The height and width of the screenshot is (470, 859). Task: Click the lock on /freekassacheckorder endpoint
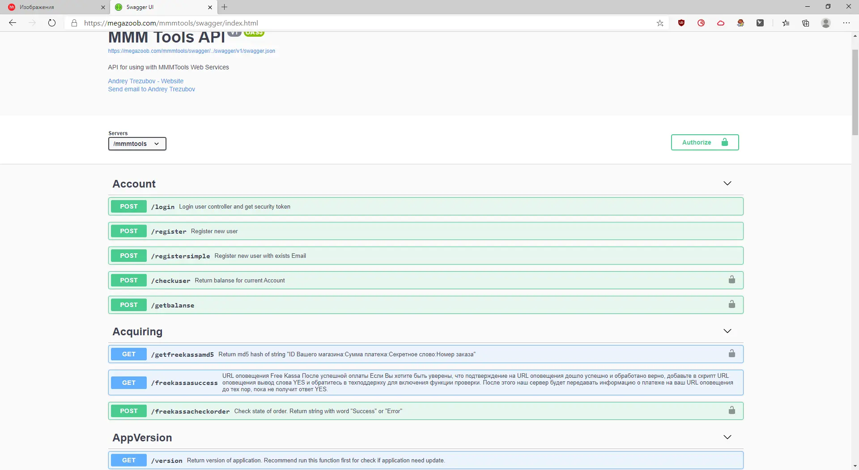pyautogui.click(x=732, y=410)
